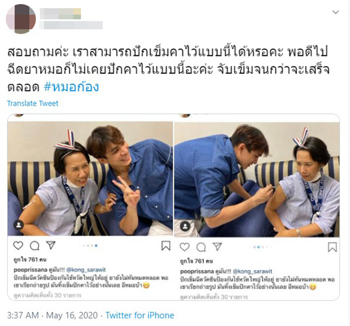This screenshot has height=326, width=350.
Task: Open the blurred profile avatar
Action: [21, 19]
